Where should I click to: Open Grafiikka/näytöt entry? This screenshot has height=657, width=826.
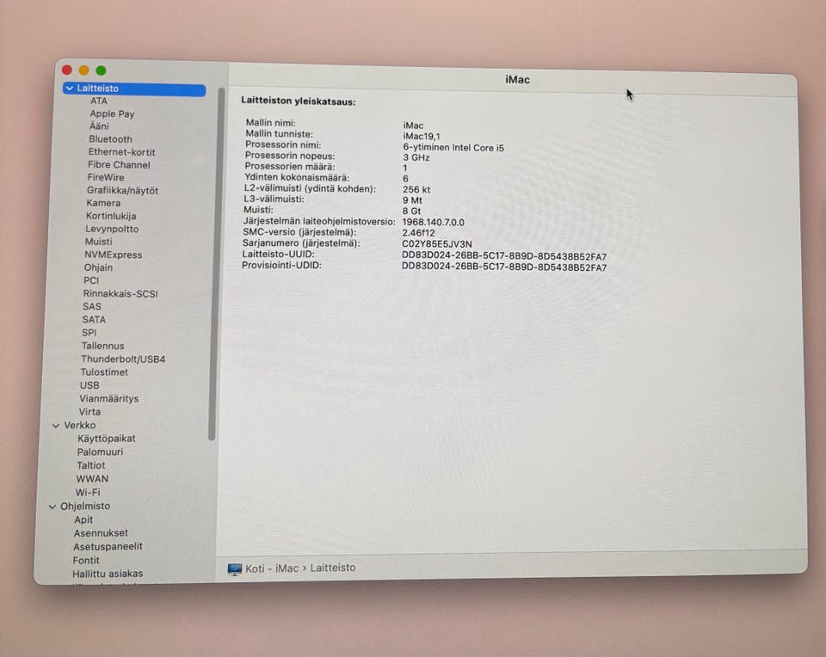tap(122, 191)
